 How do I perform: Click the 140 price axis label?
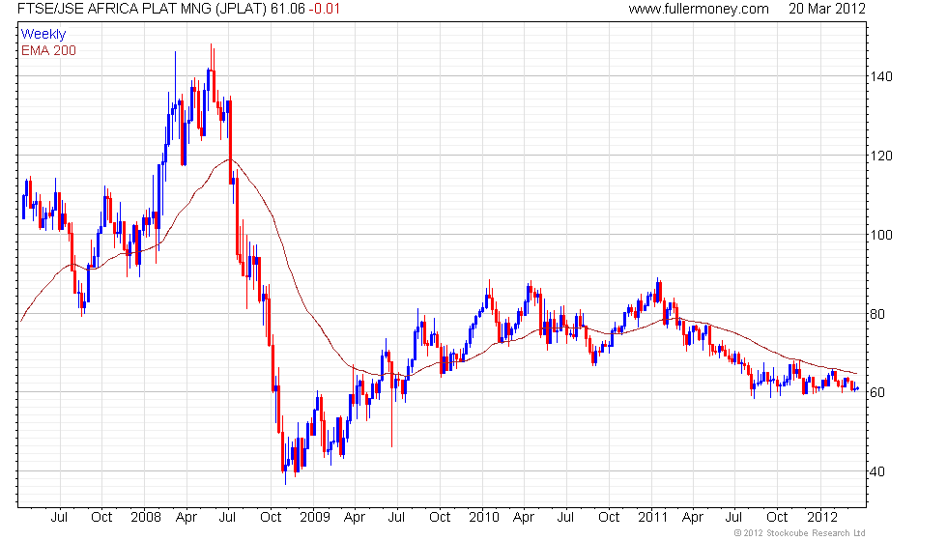coord(880,76)
